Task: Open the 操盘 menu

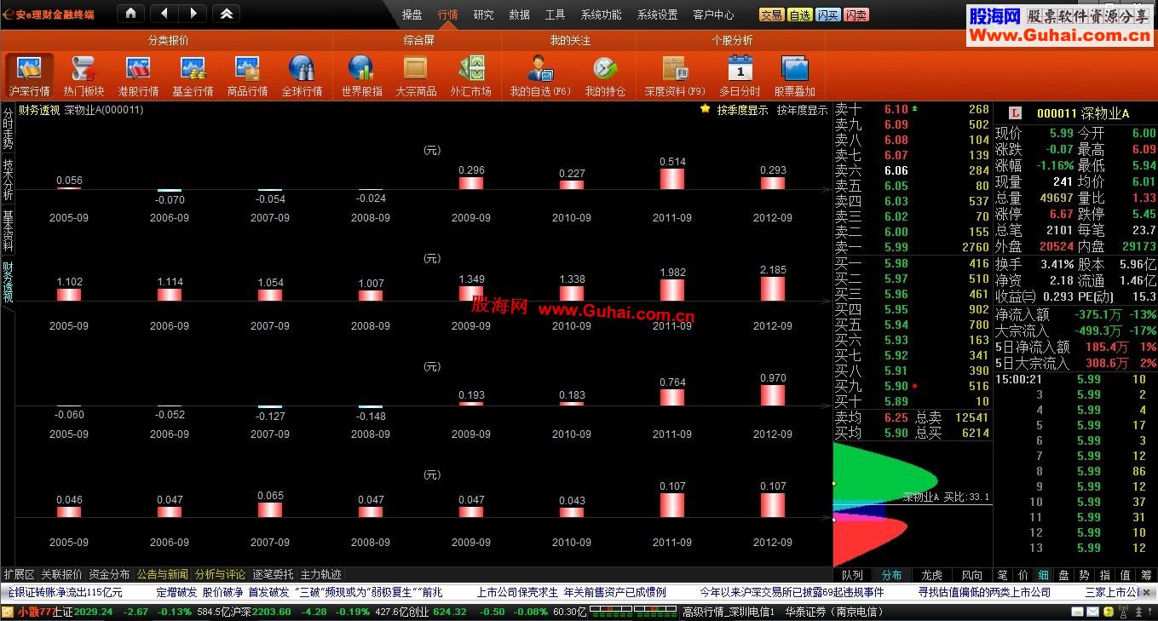Action: 412,14
